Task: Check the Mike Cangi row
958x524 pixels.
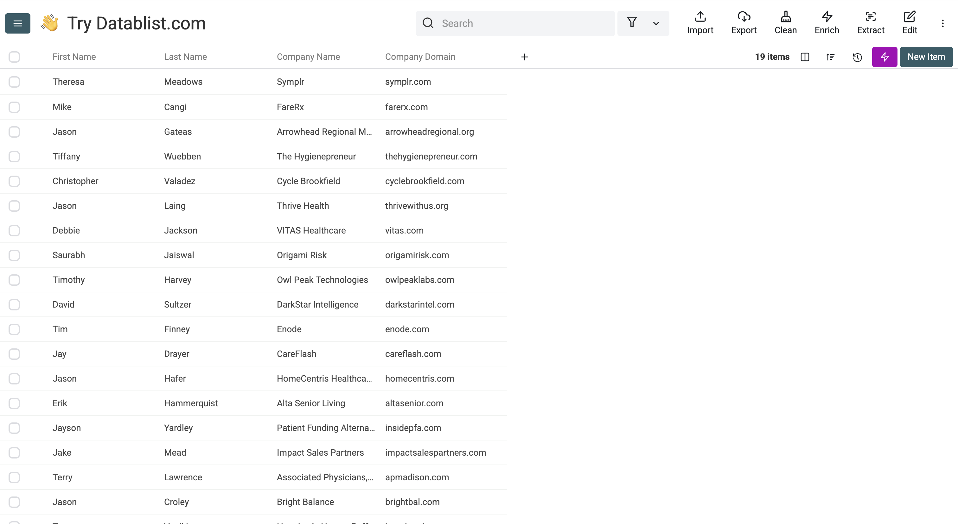Action: [14, 107]
